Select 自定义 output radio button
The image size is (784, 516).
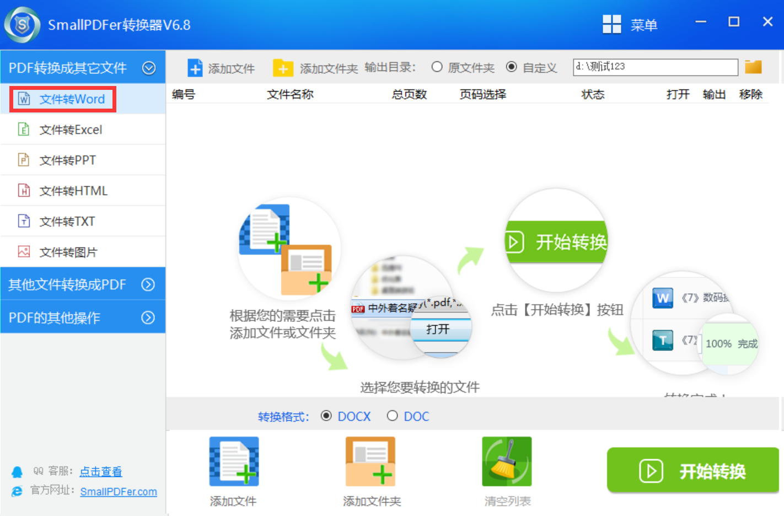512,67
